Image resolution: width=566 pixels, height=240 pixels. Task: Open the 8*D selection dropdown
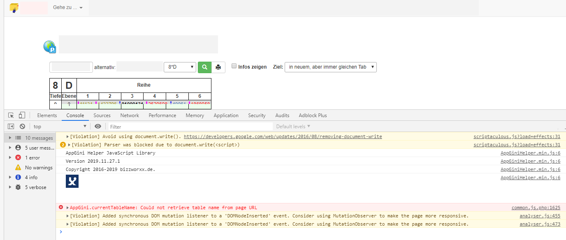click(x=180, y=67)
